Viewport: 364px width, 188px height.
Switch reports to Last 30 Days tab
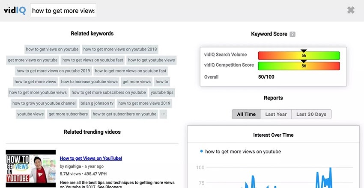pyautogui.click(x=311, y=115)
